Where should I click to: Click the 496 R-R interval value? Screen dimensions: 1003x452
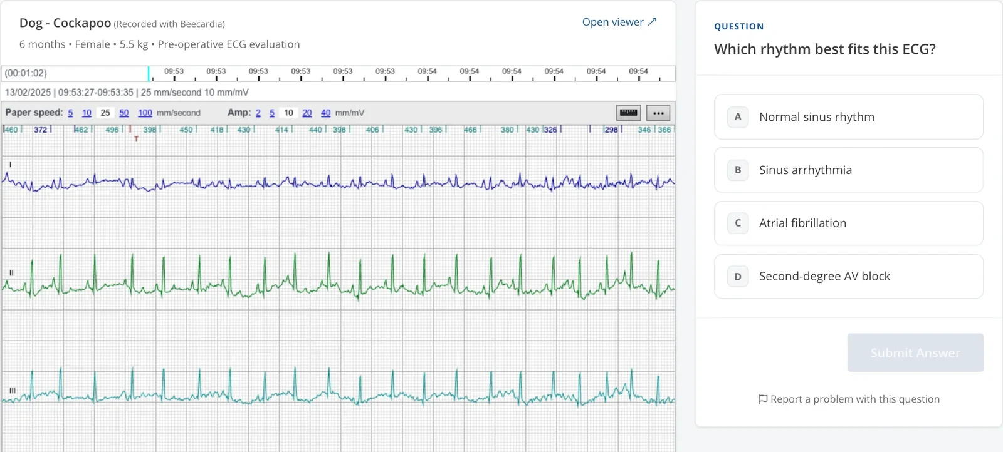(112, 130)
